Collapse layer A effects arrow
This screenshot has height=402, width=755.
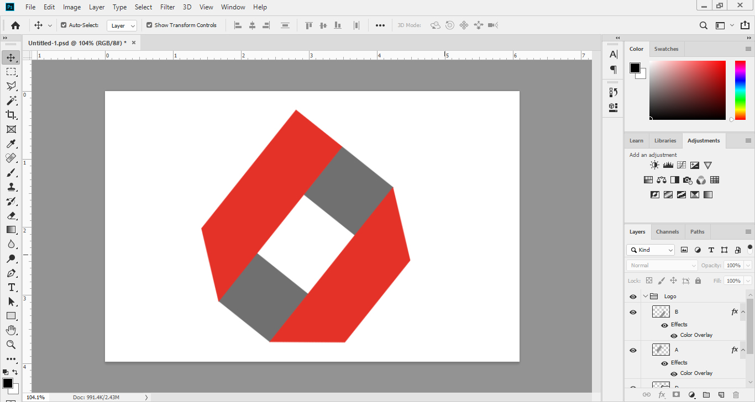(743, 350)
